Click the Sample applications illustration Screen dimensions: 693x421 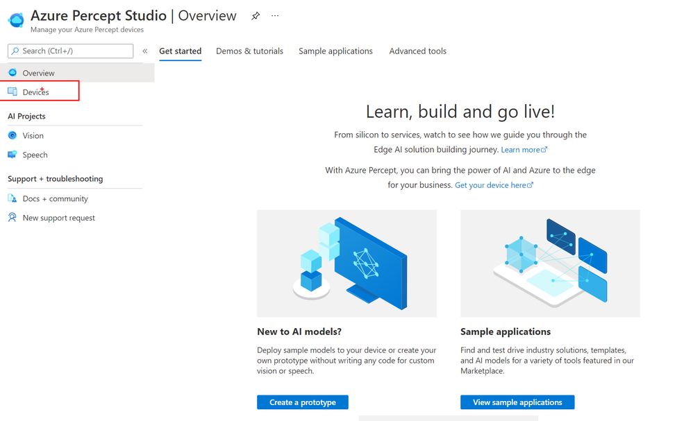coord(550,263)
